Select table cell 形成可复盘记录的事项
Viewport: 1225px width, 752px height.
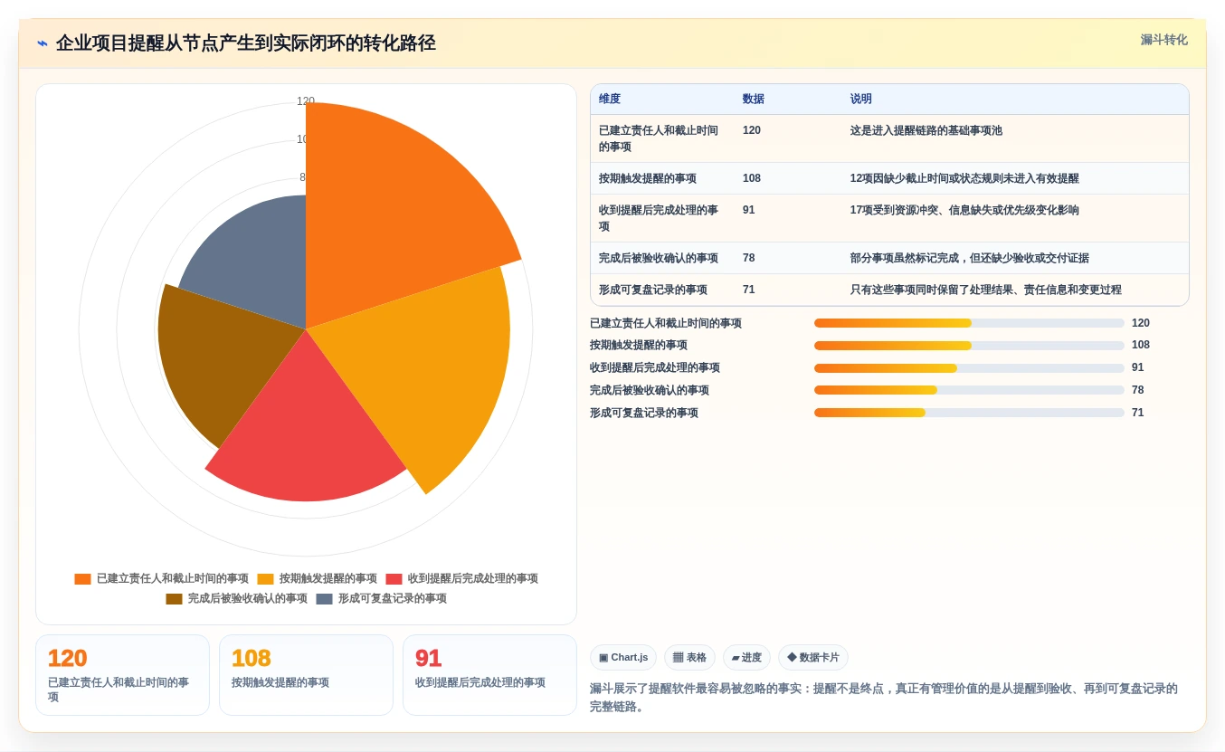click(x=653, y=290)
